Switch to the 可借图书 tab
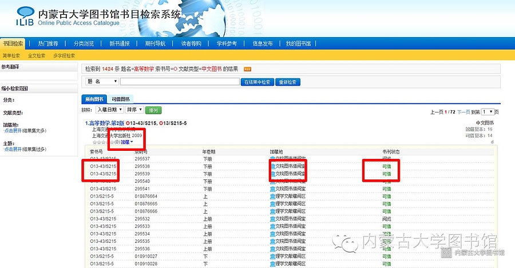The image size is (515, 268). [x=122, y=99]
